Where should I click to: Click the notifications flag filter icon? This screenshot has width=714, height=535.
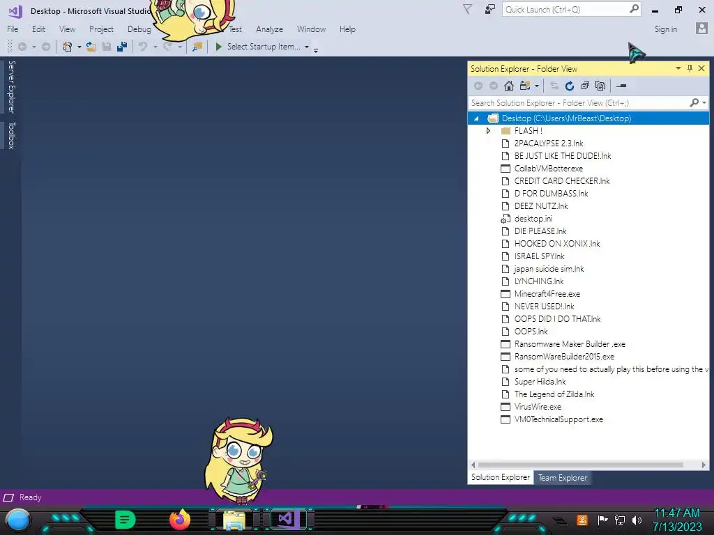[x=467, y=9]
